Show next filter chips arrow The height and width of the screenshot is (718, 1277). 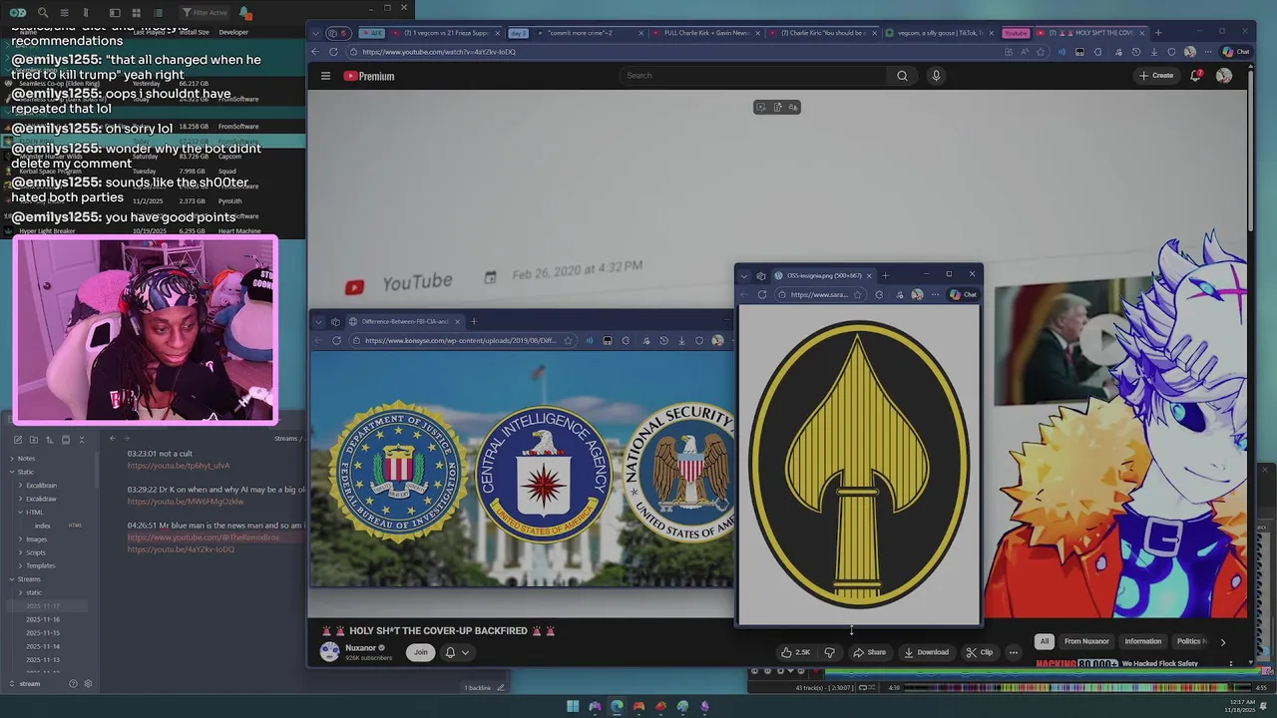tap(1223, 641)
